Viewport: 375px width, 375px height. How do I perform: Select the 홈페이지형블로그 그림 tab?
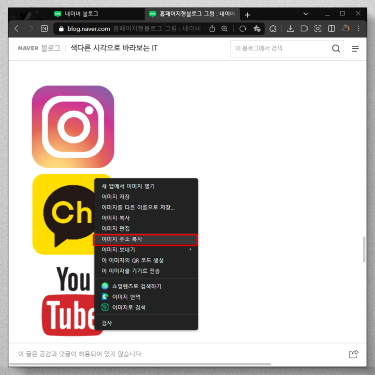click(x=192, y=14)
